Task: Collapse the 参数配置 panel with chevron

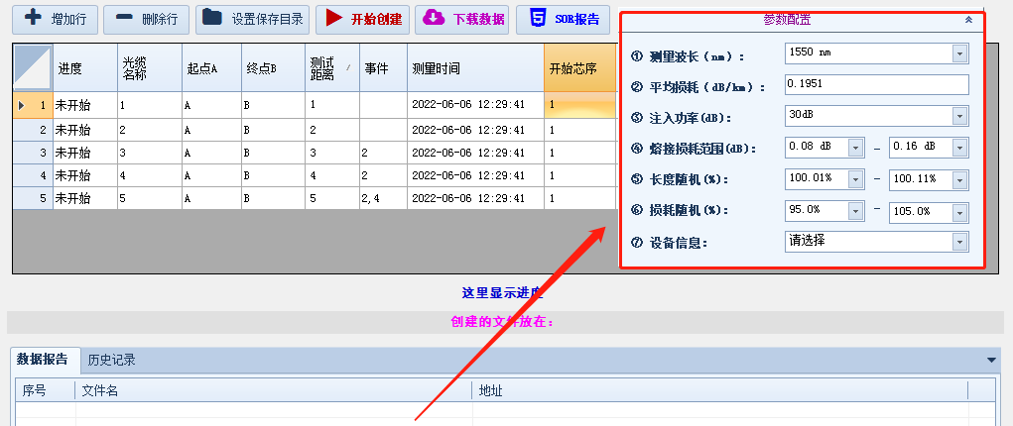Action: (968, 19)
